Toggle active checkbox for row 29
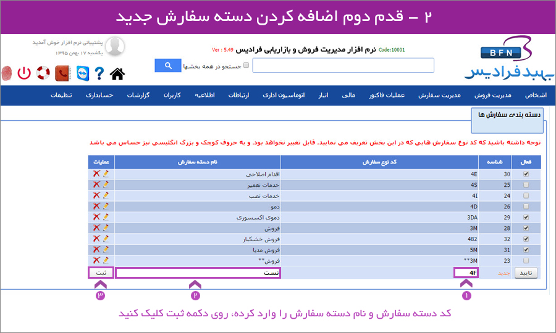Screen dimensions: 556x333 tap(526, 217)
